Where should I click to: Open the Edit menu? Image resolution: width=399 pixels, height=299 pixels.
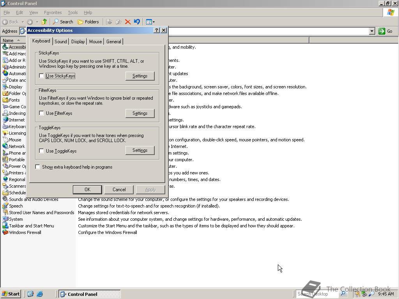point(19,12)
